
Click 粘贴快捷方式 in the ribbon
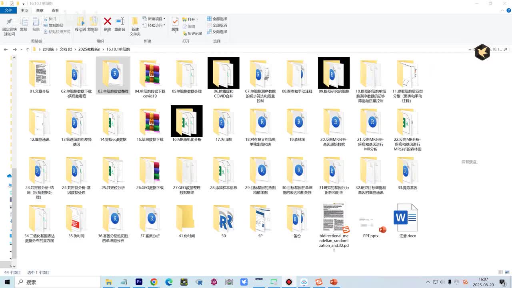tap(57, 32)
